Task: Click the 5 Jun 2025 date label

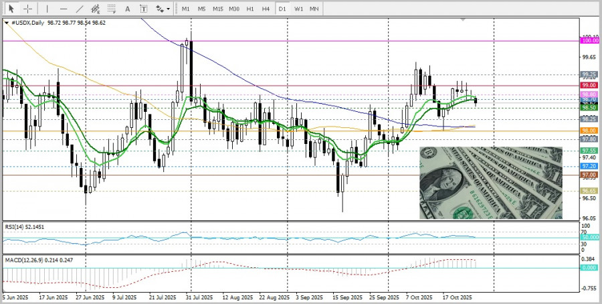Action: pos(16,297)
